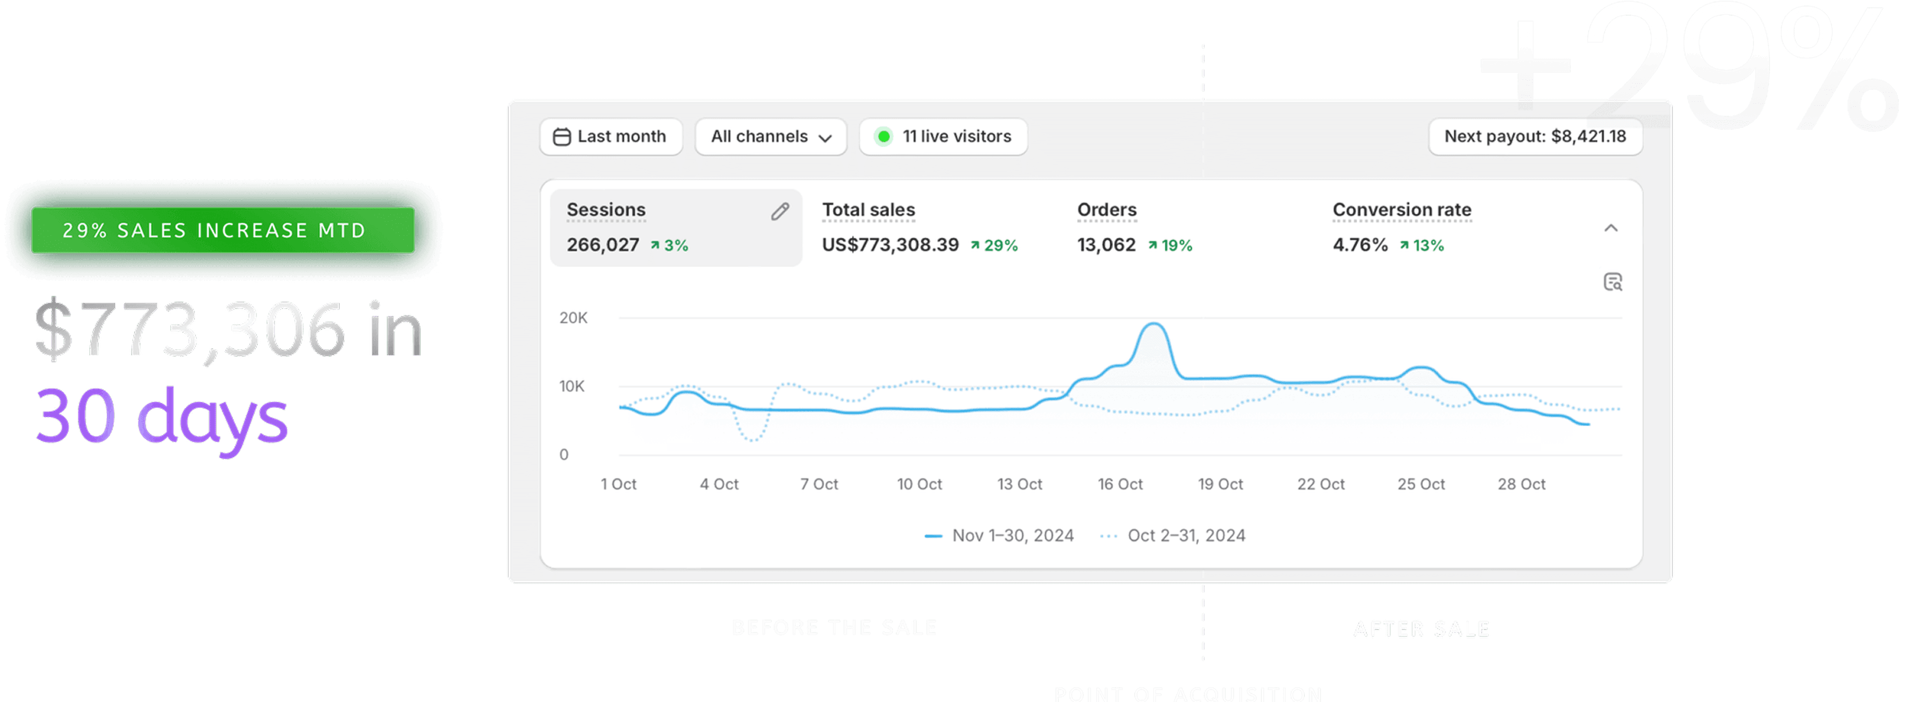Viewport: 1907px width, 702px height.
Task: Click the 3% increase next to sessions
Action: click(669, 246)
